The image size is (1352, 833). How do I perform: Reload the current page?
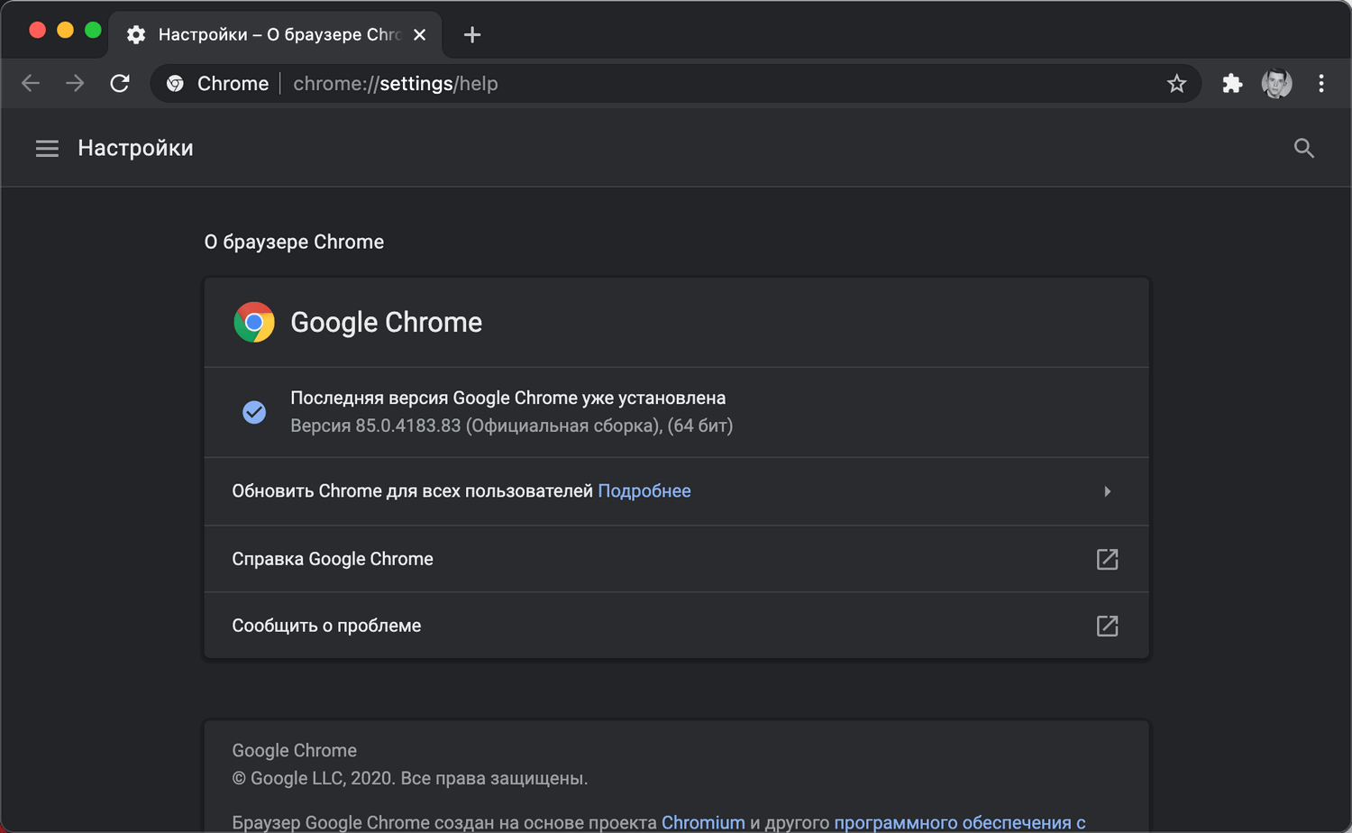coord(120,83)
